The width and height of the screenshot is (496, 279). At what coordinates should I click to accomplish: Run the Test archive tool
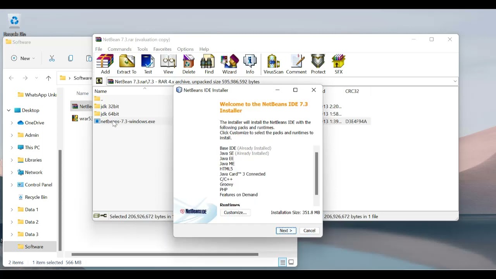(148, 64)
